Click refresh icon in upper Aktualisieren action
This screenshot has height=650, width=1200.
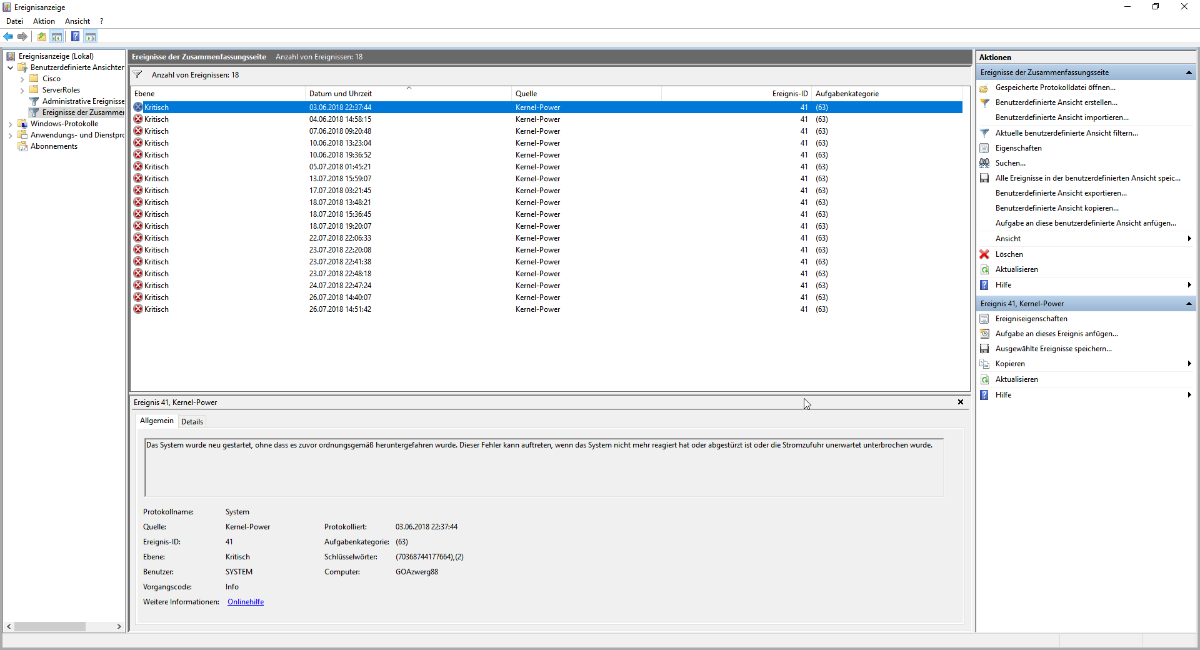click(984, 269)
